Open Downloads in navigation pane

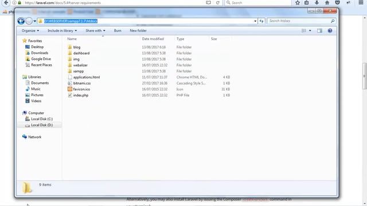coord(40,53)
